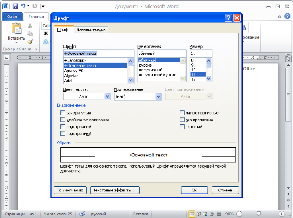
Task: Click the font list scroll down arrow
Action: click(x=131, y=80)
